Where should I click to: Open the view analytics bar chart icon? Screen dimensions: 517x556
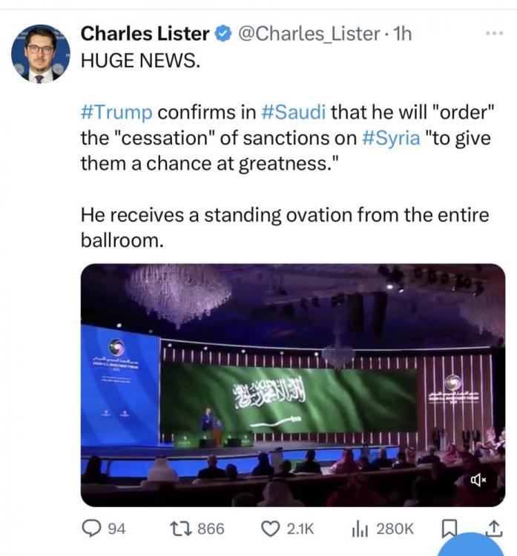(x=360, y=528)
